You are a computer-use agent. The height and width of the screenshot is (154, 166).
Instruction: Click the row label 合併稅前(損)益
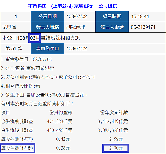[x=17, y=121]
